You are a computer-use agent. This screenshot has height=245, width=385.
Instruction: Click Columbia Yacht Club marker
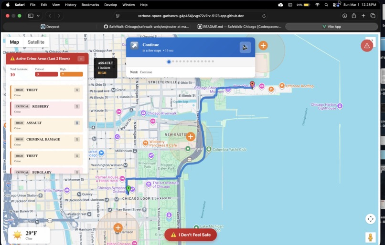pos(208,149)
